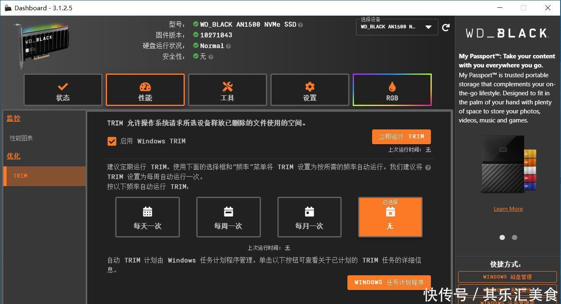This screenshot has height=304, width=561.
Task: Click the 已选择 label on the 无 option
Action: [390, 202]
